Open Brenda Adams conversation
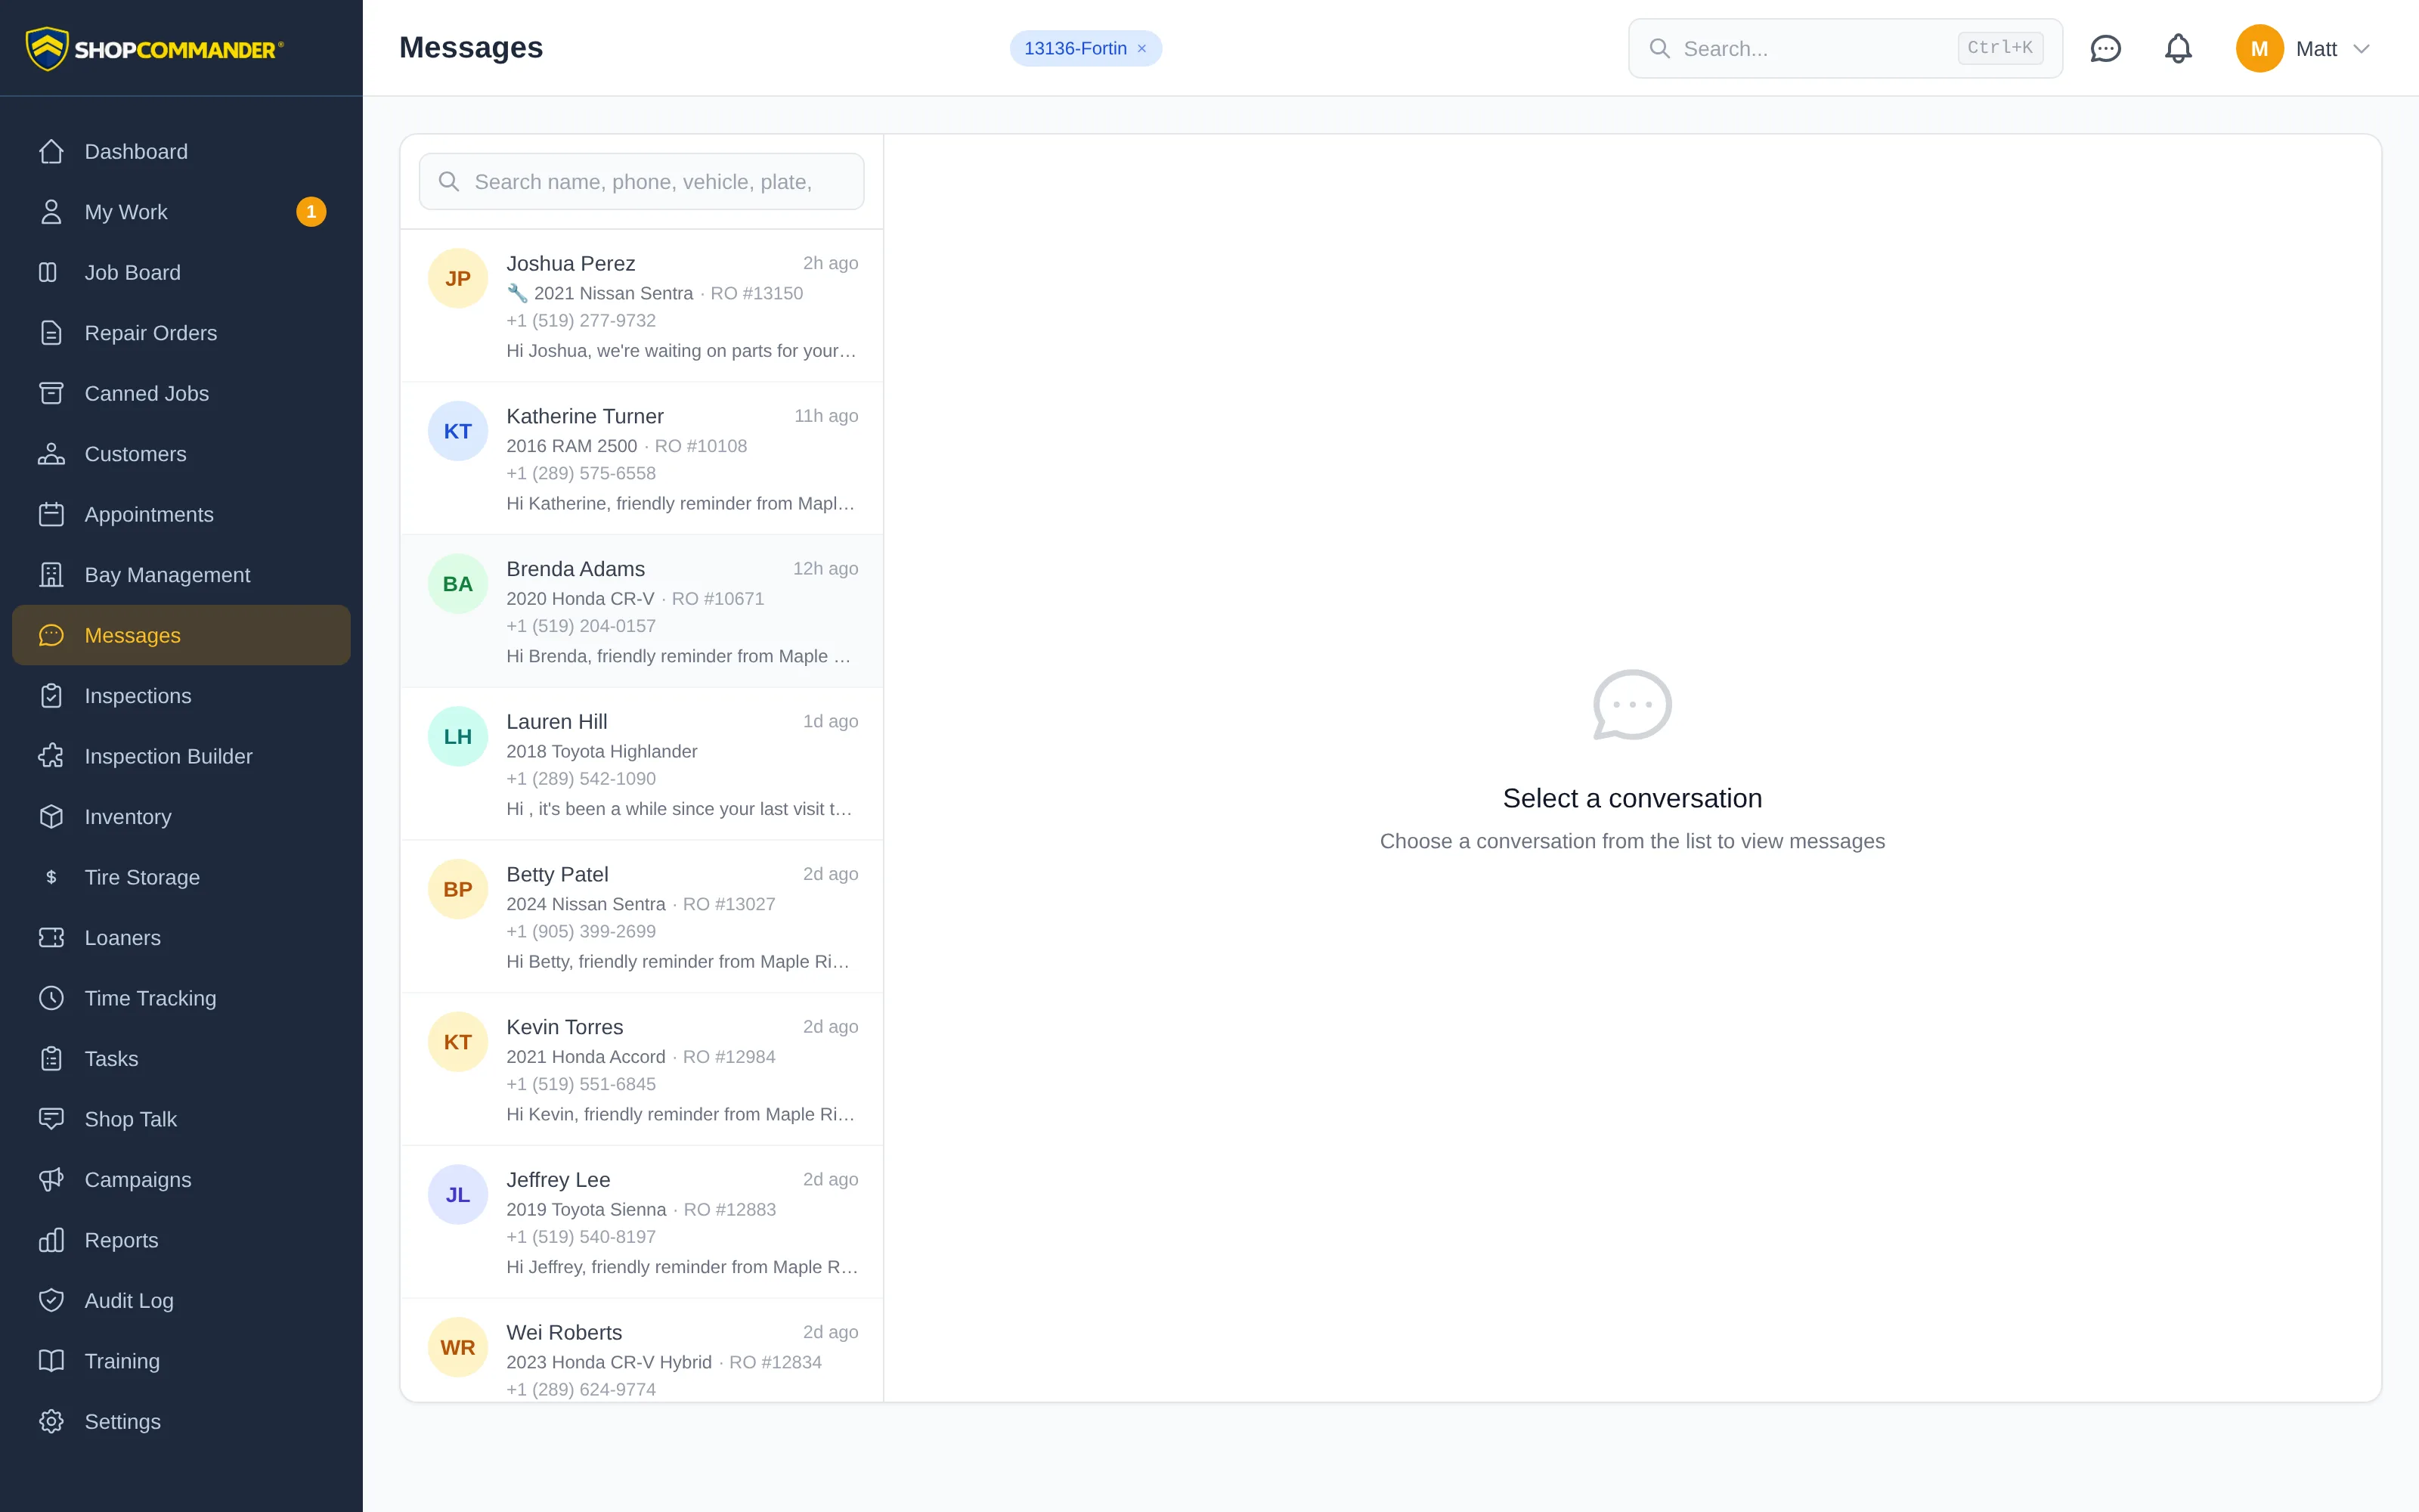The width and height of the screenshot is (2419, 1512). [x=642, y=611]
